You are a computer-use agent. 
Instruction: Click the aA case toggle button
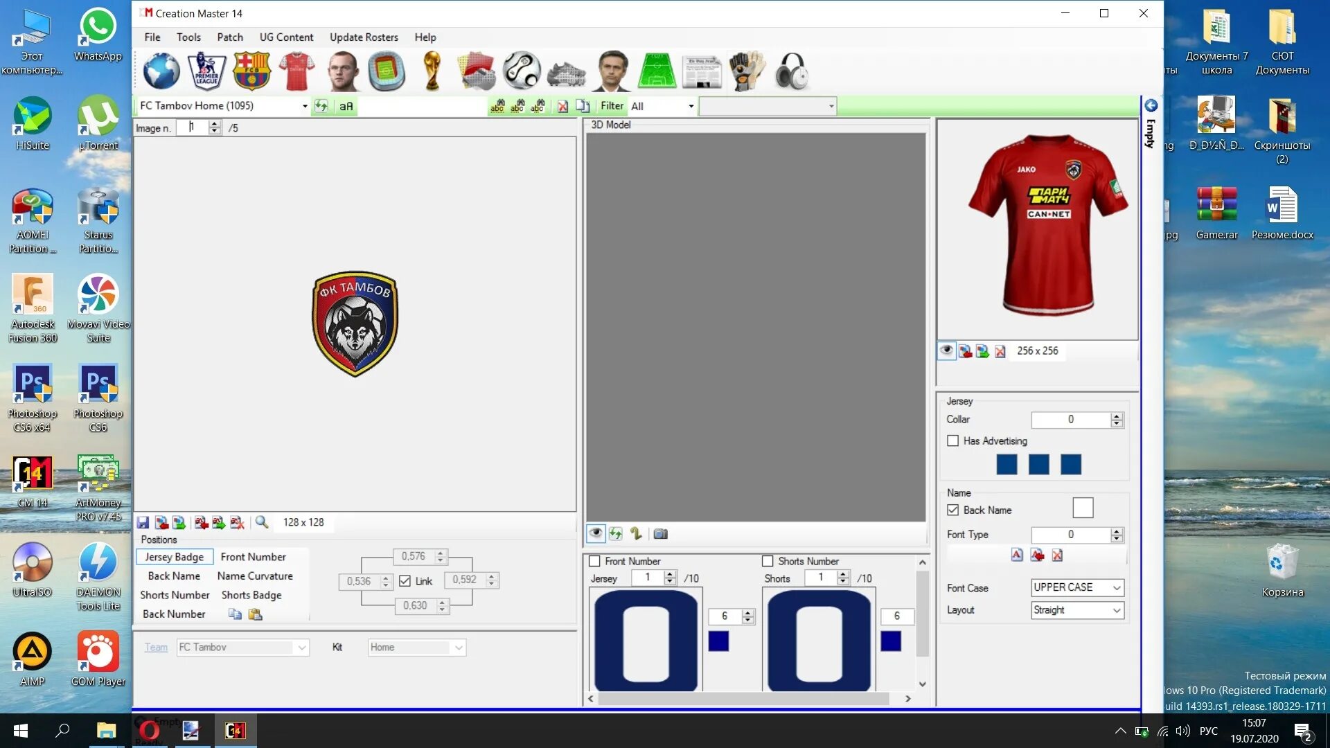pos(346,106)
